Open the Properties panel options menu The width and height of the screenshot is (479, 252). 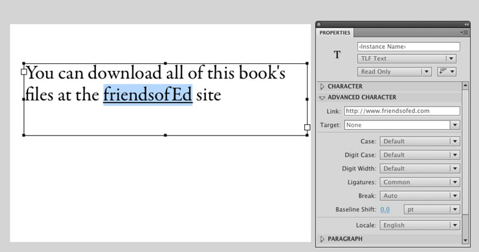coord(465,32)
